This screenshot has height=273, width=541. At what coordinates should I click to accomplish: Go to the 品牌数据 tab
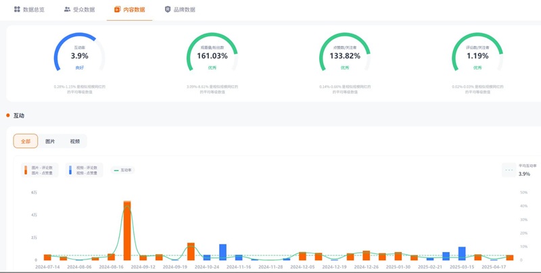click(x=184, y=9)
